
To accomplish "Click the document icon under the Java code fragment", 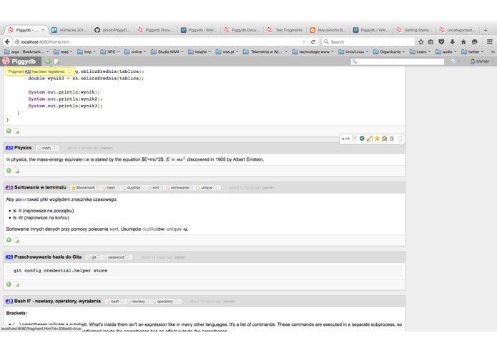I will (16, 131).
